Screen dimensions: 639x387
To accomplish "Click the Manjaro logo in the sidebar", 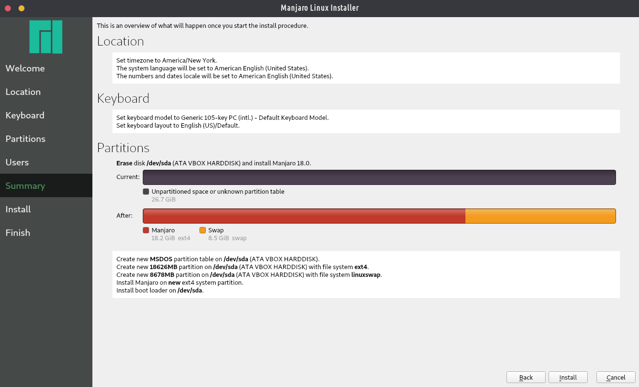I will click(x=46, y=37).
